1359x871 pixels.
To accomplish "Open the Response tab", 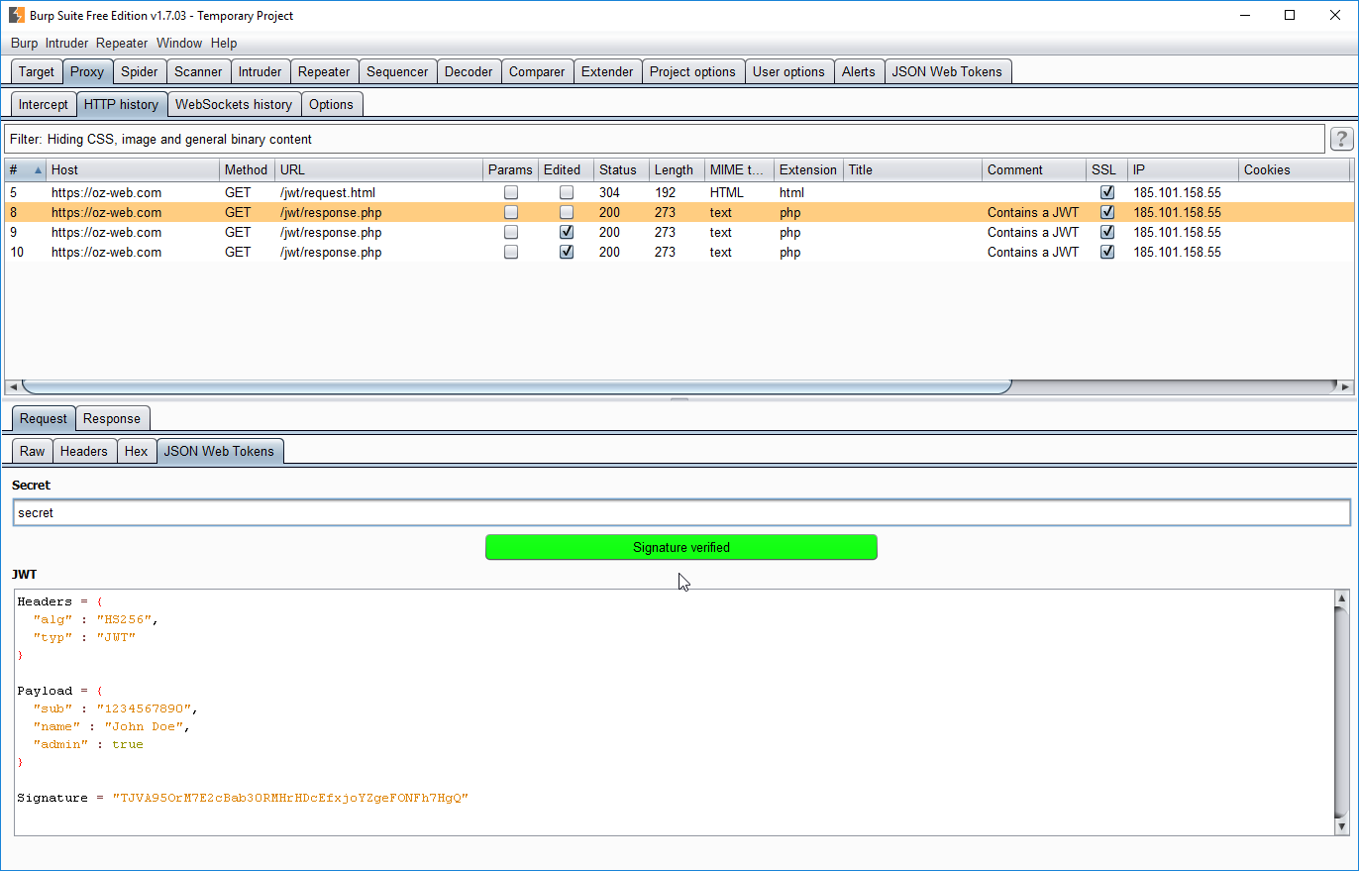I will click(x=112, y=418).
